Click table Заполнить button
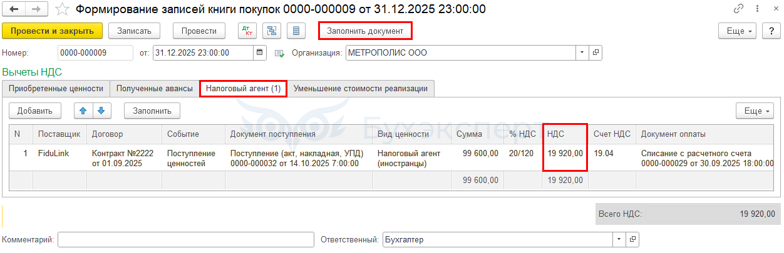Viewport: 784px width, 253px height. pyautogui.click(x=152, y=111)
